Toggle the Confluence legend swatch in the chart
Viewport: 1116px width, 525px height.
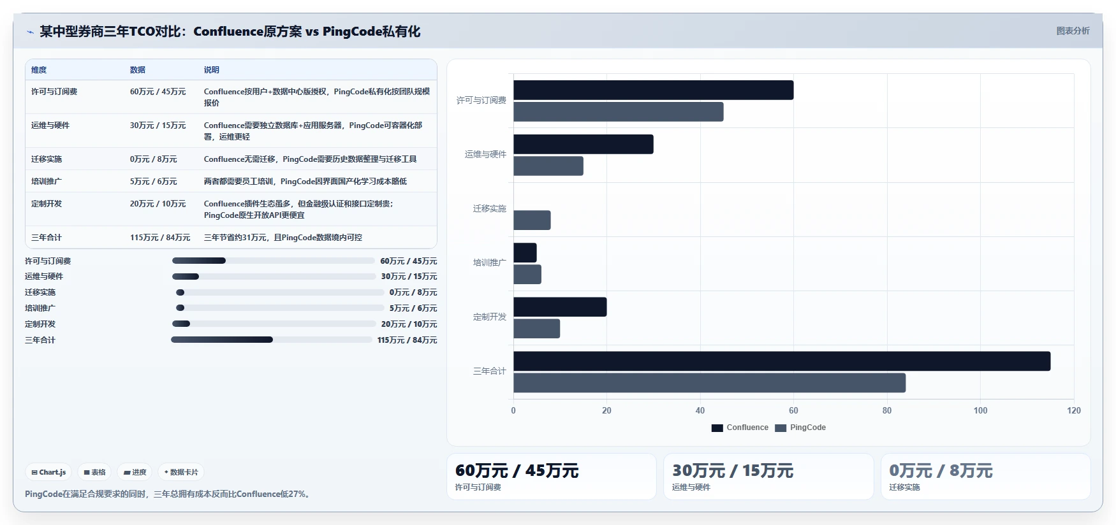pos(717,428)
